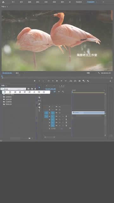Open the workspace overflow chevron menu
The height and width of the screenshot is (203, 114).
[x=103, y=2]
